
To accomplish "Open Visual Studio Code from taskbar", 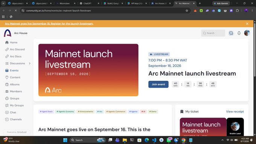I will [154, 140].
